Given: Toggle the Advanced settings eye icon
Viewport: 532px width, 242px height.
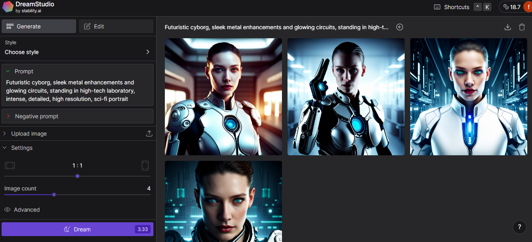Looking at the screenshot, I should tap(7, 210).
